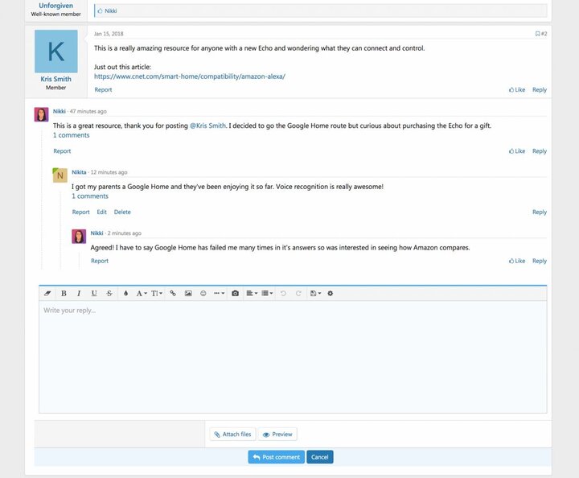Like Kris Smith's post

click(517, 90)
